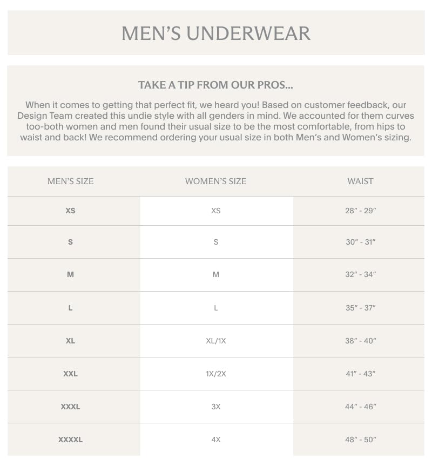The width and height of the screenshot is (432, 466).
Task: Click the L cell in Men's Size column
Action: click(71, 308)
